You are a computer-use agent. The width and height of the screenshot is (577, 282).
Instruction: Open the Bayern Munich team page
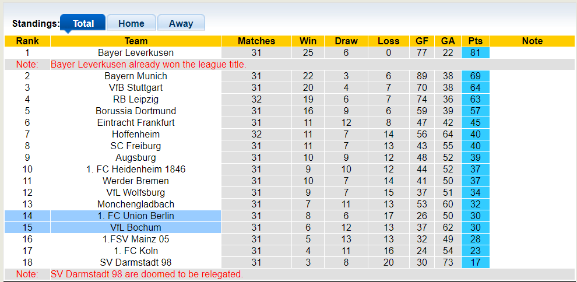[136, 76]
